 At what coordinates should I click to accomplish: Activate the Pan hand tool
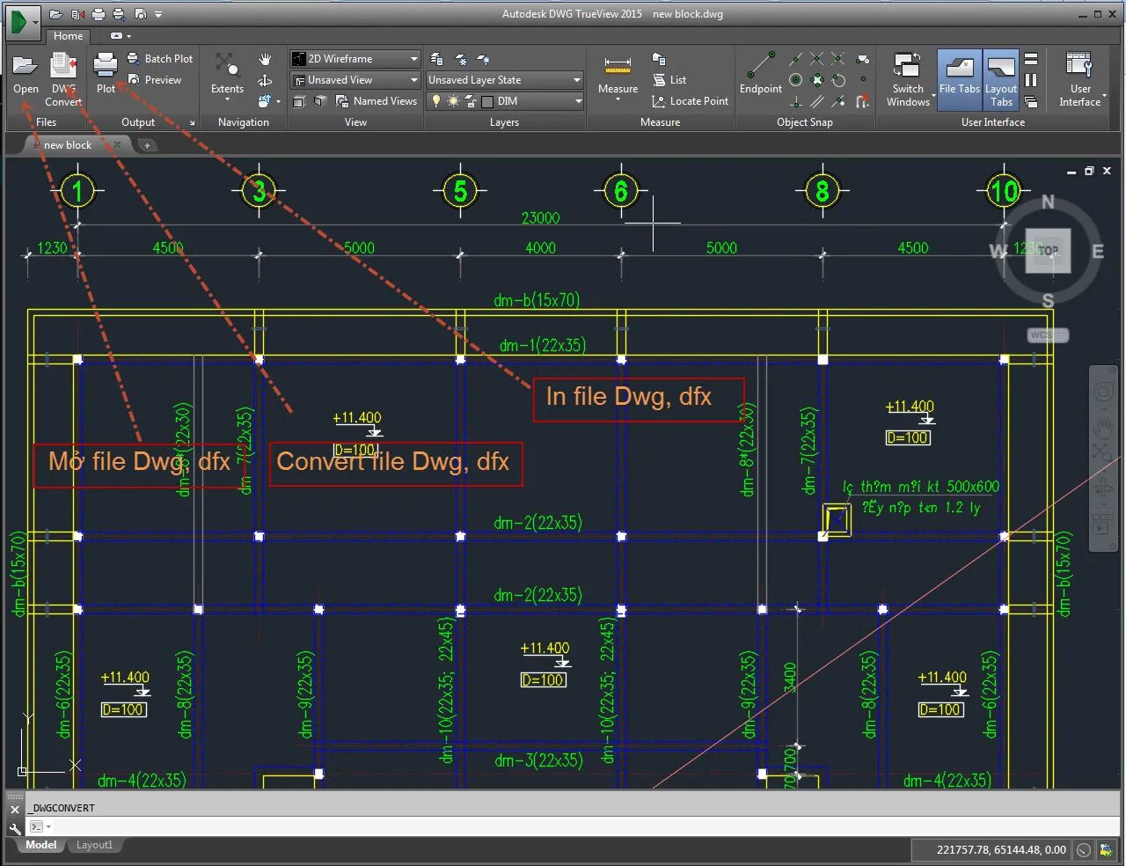(265, 59)
